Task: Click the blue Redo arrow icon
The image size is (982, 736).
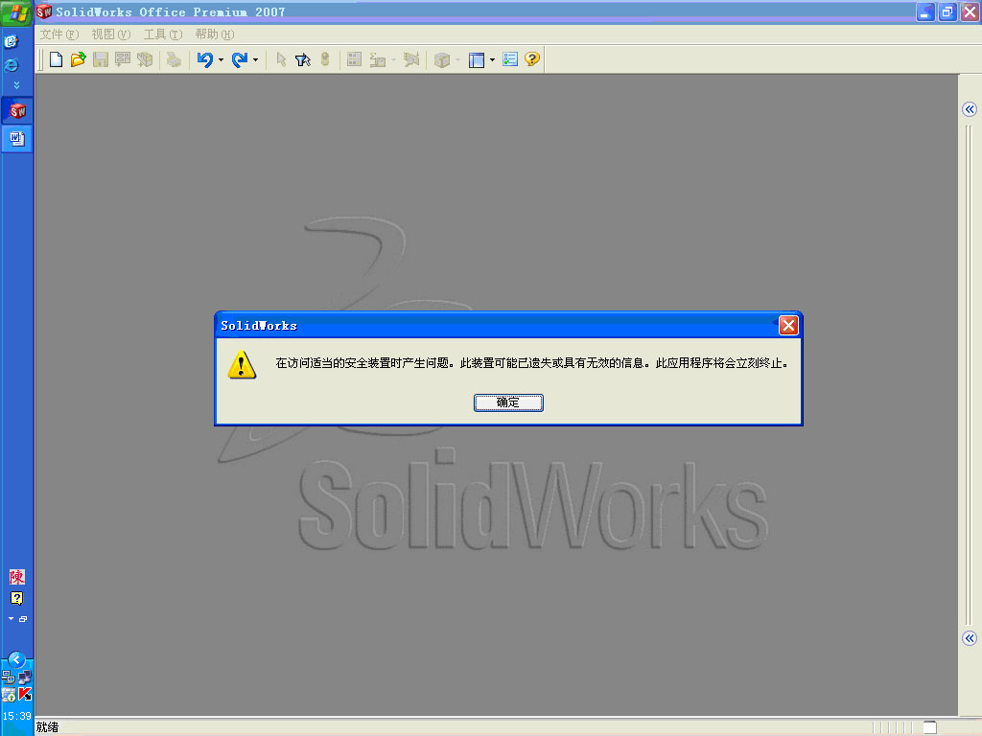Action: click(x=239, y=59)
